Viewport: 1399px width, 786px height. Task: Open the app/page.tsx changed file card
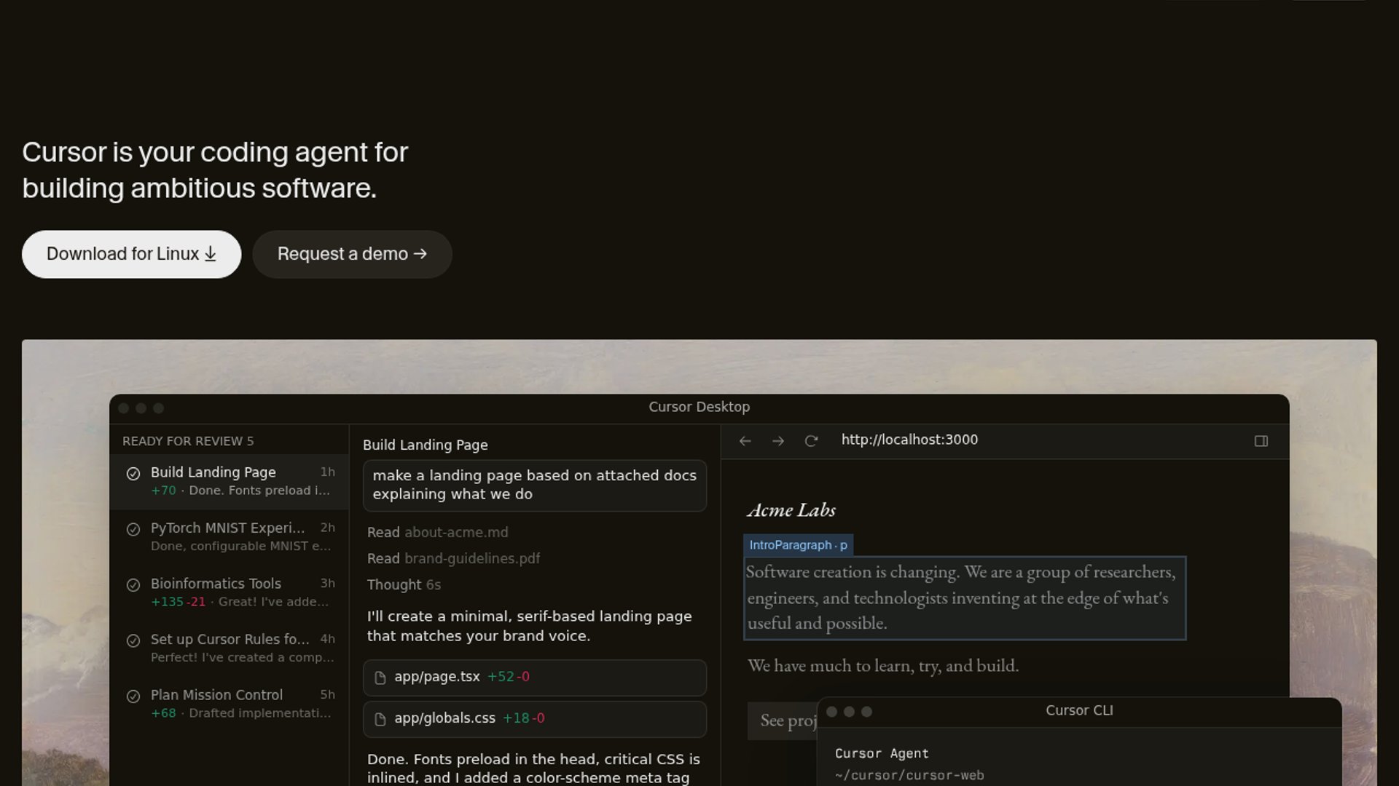click(535, 678)
